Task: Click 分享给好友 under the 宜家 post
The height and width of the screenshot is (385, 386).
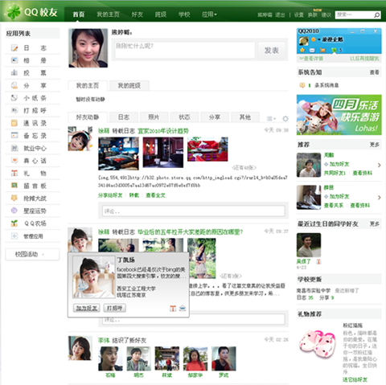Action: coord(110,195)
